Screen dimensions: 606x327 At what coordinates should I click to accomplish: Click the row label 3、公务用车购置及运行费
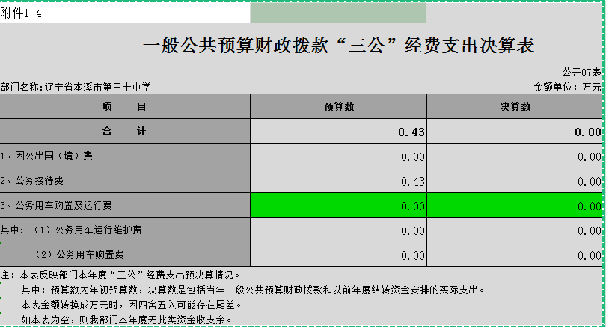click(125, 205)
